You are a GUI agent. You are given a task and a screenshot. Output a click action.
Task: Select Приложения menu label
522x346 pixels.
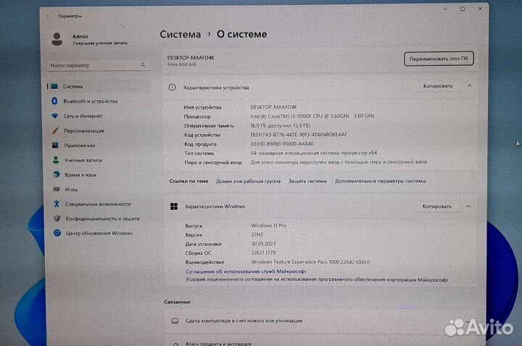coord(80,145)
